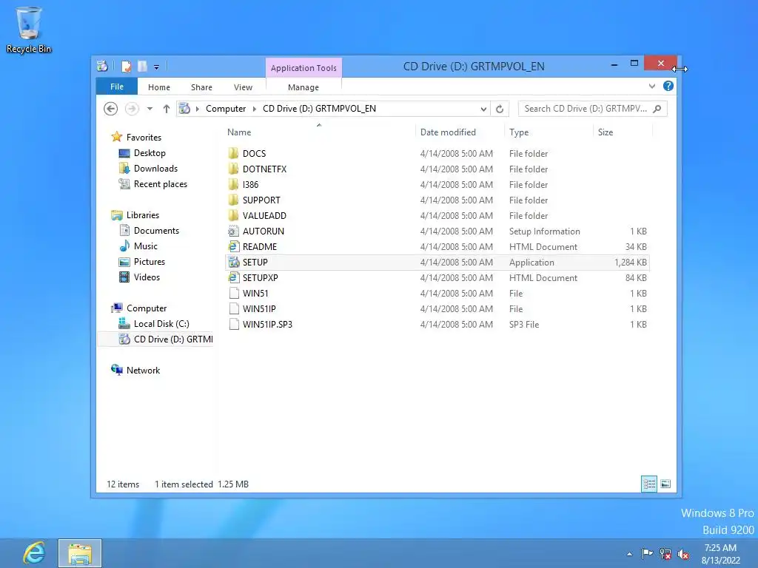
Task: Select the WIN51 file
Action: point(437,293)
